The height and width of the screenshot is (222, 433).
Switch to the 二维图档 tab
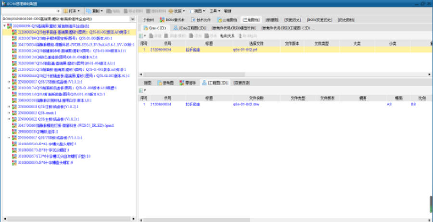coord(228,20)
